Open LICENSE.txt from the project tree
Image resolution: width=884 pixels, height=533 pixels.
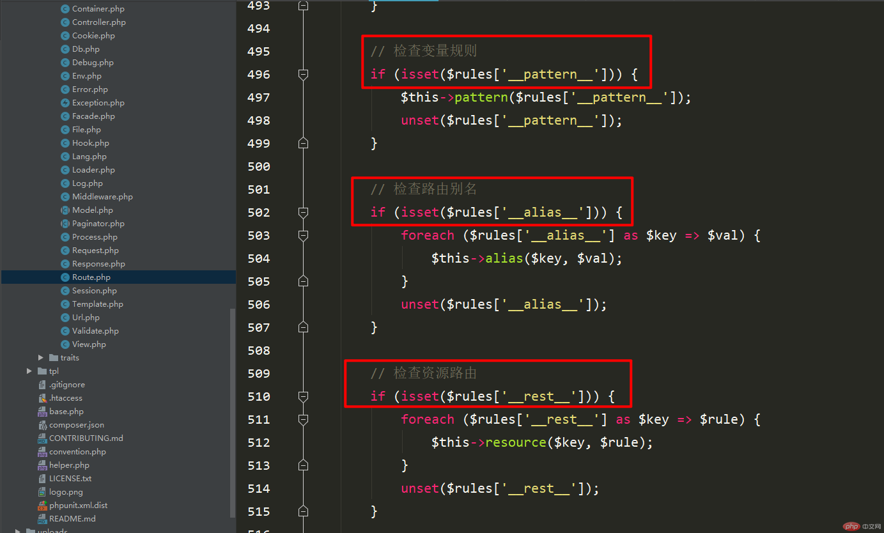coord(70,479)
